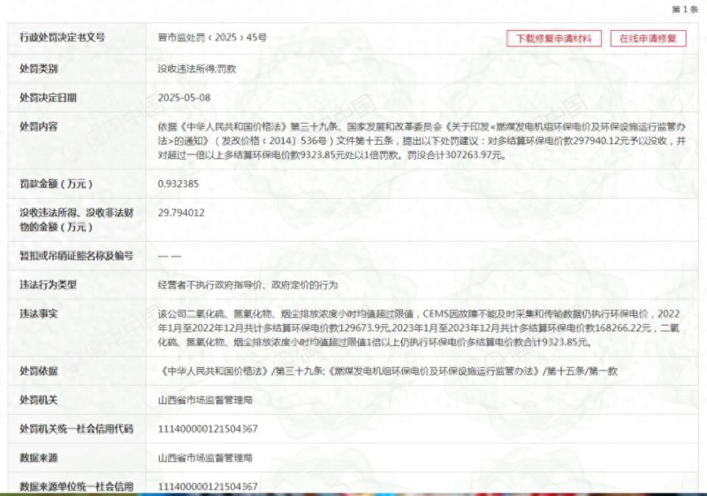
Task: Click the 下载修复申请材料 button
Action: (554, 39)
